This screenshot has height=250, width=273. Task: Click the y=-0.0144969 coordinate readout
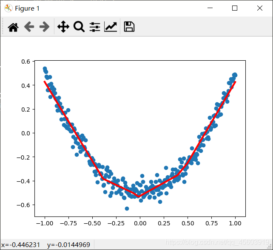tap(68, 245)
